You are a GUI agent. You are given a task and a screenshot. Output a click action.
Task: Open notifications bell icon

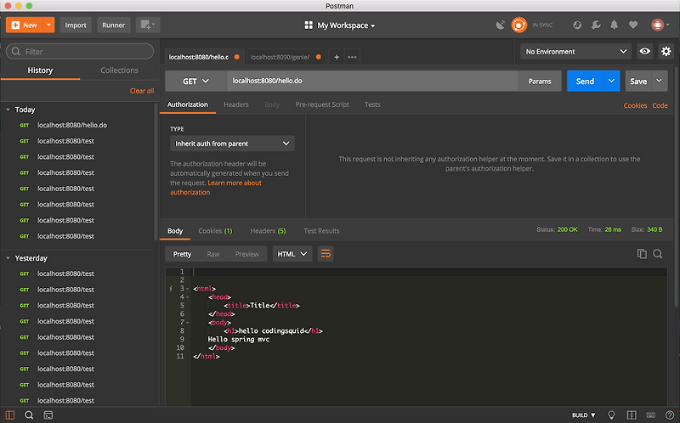click(614, 25)
